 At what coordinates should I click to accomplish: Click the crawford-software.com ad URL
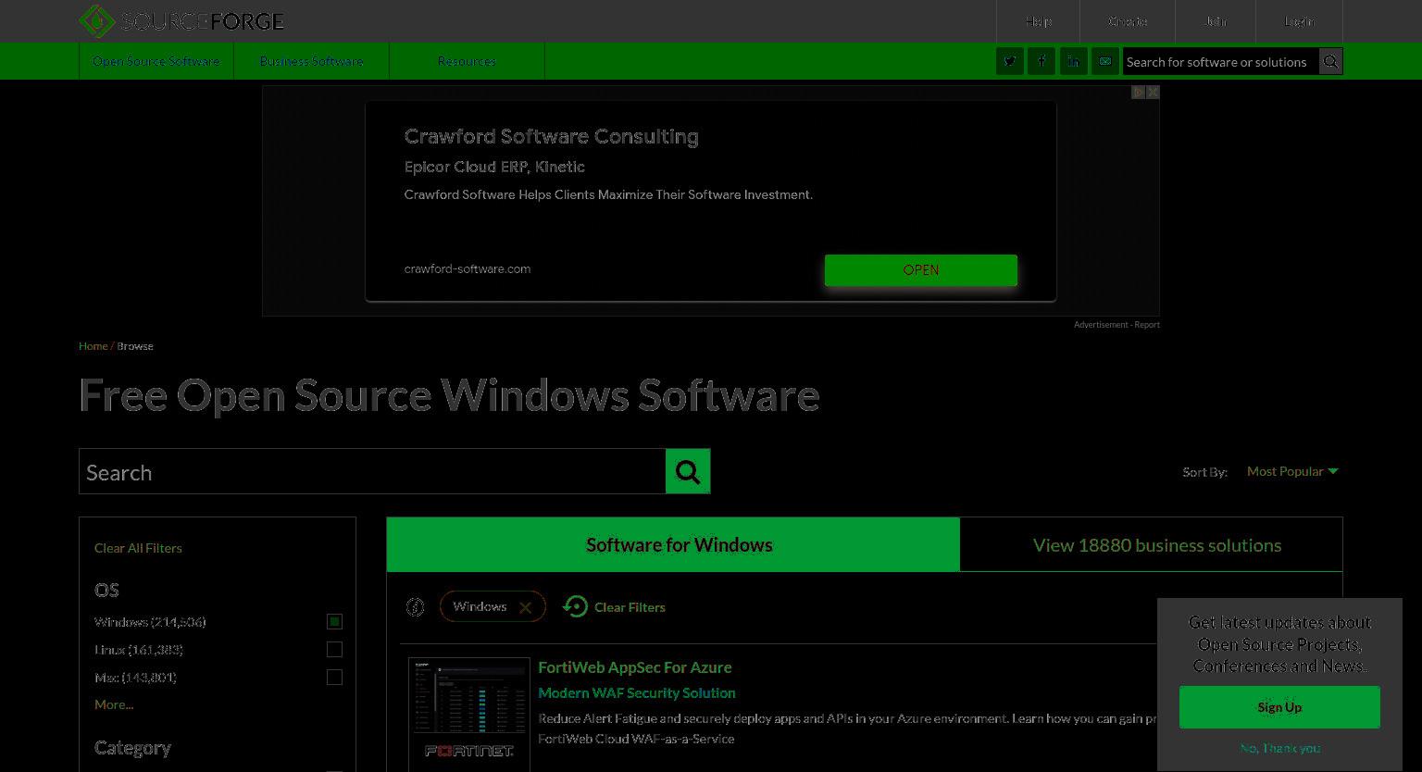pos(468,268)
